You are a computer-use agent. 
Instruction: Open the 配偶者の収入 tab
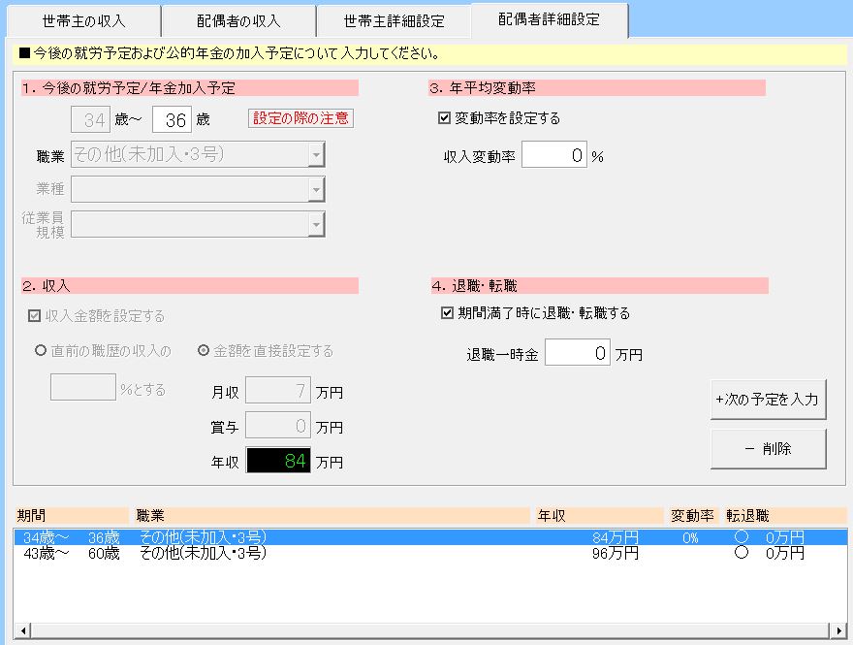(x=238, y=20)
